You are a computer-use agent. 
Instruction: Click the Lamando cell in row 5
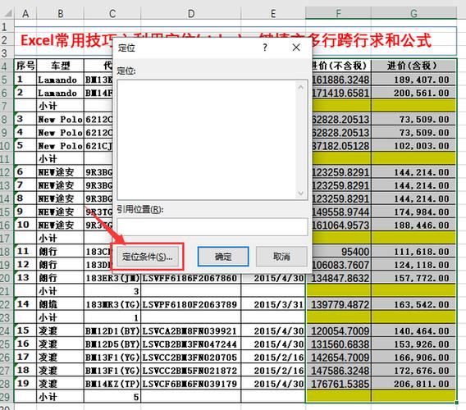coord(61,80)
